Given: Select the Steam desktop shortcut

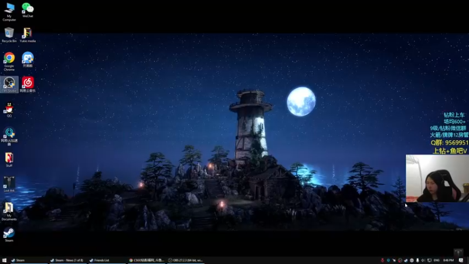Looking at the screenshot, I should tap(9, 234).
